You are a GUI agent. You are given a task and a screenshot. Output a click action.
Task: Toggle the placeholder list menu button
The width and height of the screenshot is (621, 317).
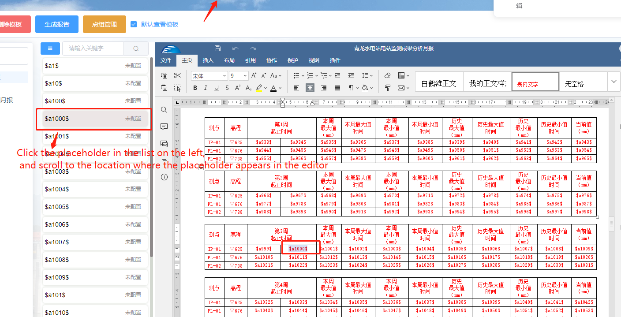point(50,48)
